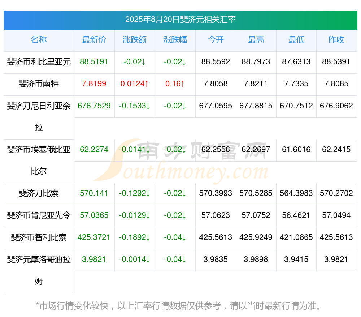361x317 pixels.
Task: Select the 最新价 column header
Action: coord(94,40)
